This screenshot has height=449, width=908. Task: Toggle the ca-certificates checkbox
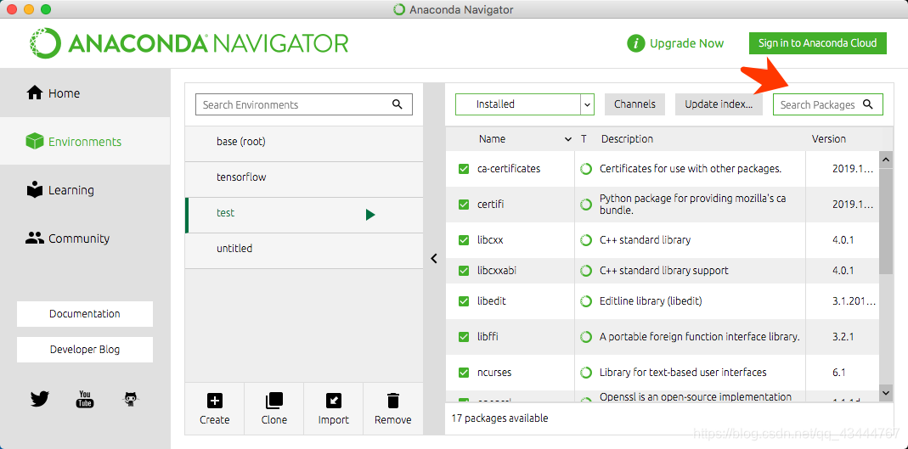[x=463, y=169]
